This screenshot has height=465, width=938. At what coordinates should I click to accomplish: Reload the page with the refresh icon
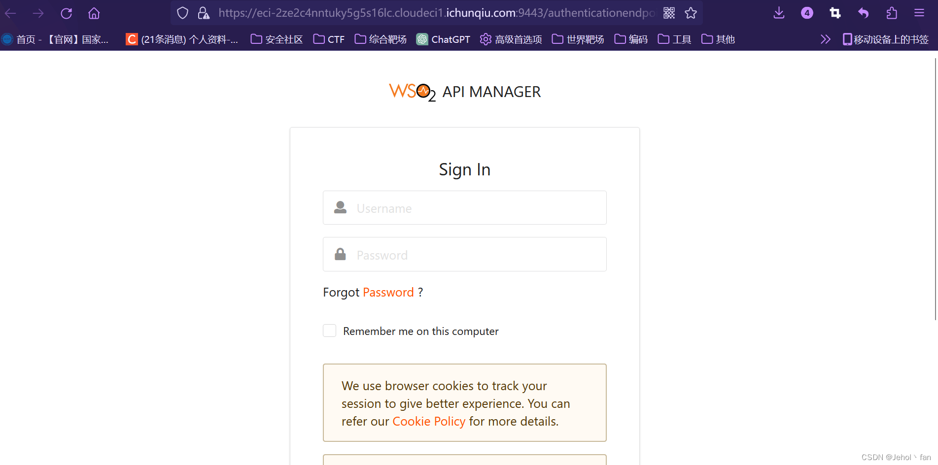point(67,13)
